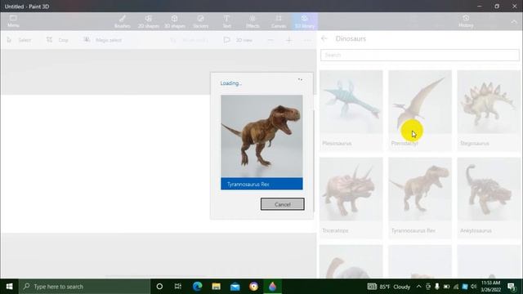Open the weather widget showing 85°F Cloudy
Screen dimensions: 523x294
click(389, 287)
